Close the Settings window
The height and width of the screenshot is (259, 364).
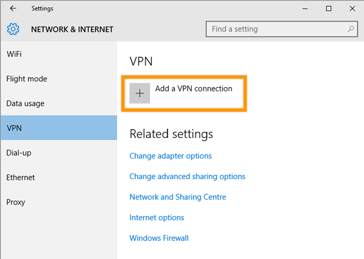tap(352, 8)
